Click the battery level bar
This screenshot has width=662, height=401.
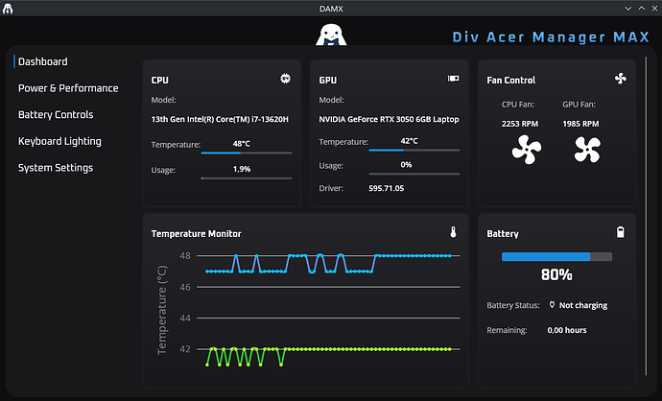556,257
